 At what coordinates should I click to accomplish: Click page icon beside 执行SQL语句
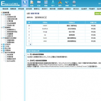click(x=6, y=61)
